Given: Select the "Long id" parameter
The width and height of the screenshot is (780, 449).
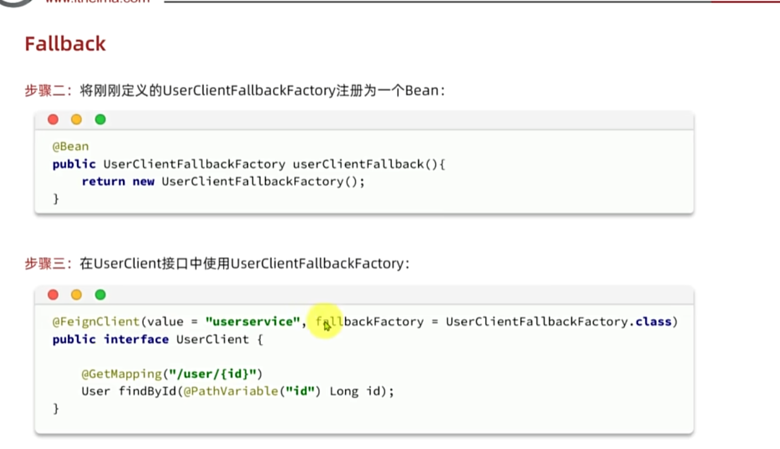Looking at the screenshot, I should [356, 392].
